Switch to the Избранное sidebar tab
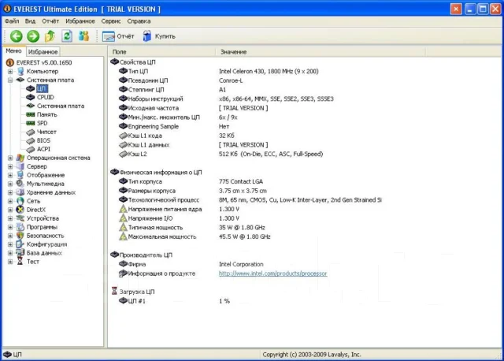This screenshot has height=361, width=504. point(43,52)
